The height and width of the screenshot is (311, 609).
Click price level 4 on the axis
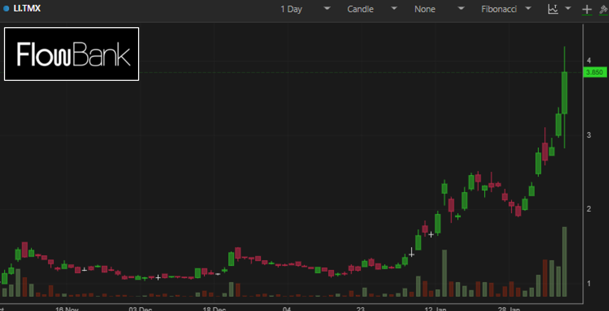[x=588, y=61]
